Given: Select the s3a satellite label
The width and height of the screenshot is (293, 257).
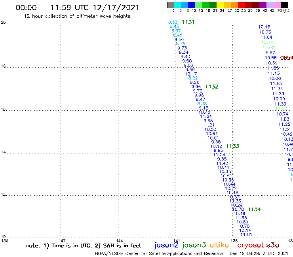Looking at the screenshot, I should click(x=273, y=245).
